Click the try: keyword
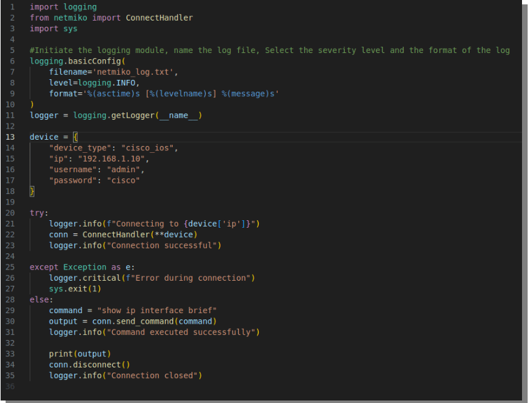This screenshot has height=403, width=532. click(39, 213)
